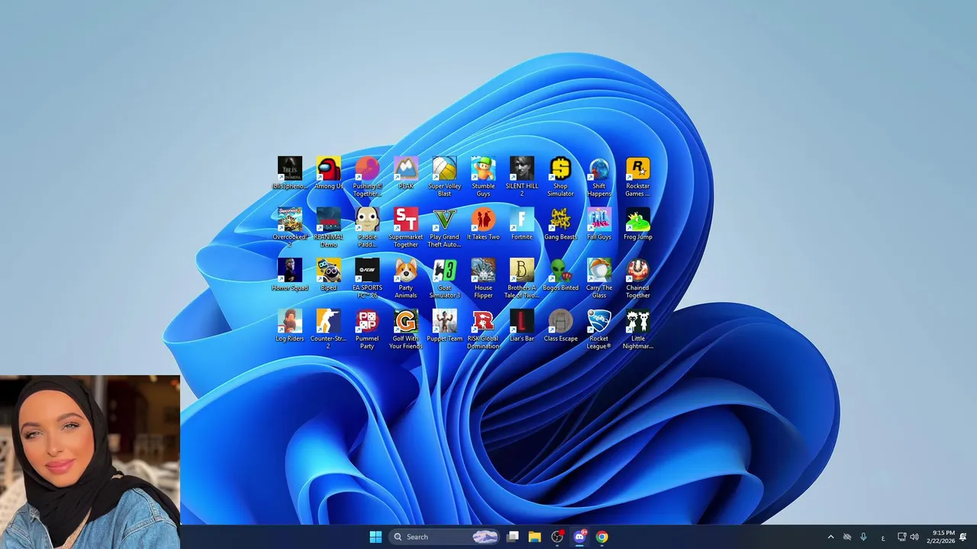Select the Puppet Team icon
This screenshot has height=549, width=977.
click(x=444, y=326)
